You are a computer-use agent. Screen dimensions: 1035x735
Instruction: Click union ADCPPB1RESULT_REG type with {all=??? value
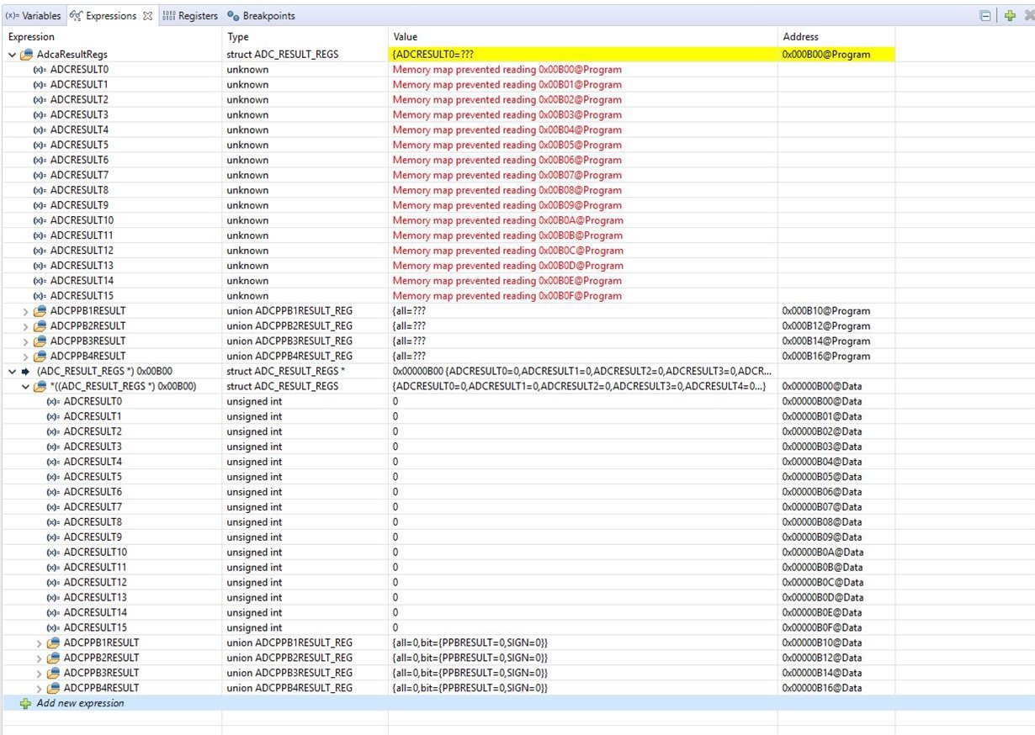(x=289, y=311)
